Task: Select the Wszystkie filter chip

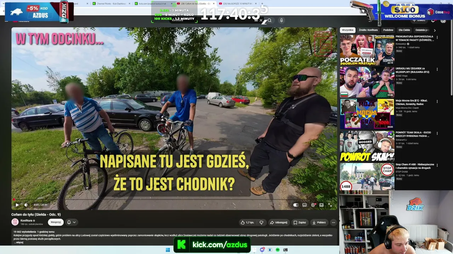Action: tap(348, 30)
